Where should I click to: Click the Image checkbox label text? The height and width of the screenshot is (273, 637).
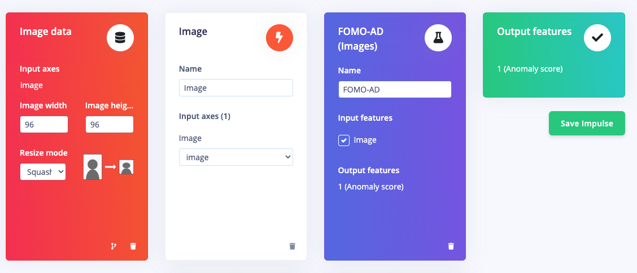coord(365,140)
